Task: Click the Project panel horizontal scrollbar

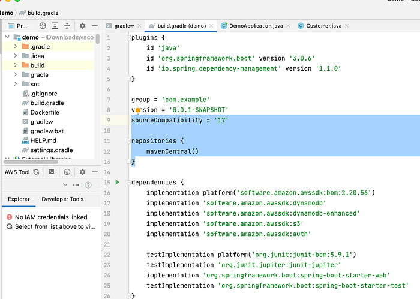Action: tap(31, 162)
